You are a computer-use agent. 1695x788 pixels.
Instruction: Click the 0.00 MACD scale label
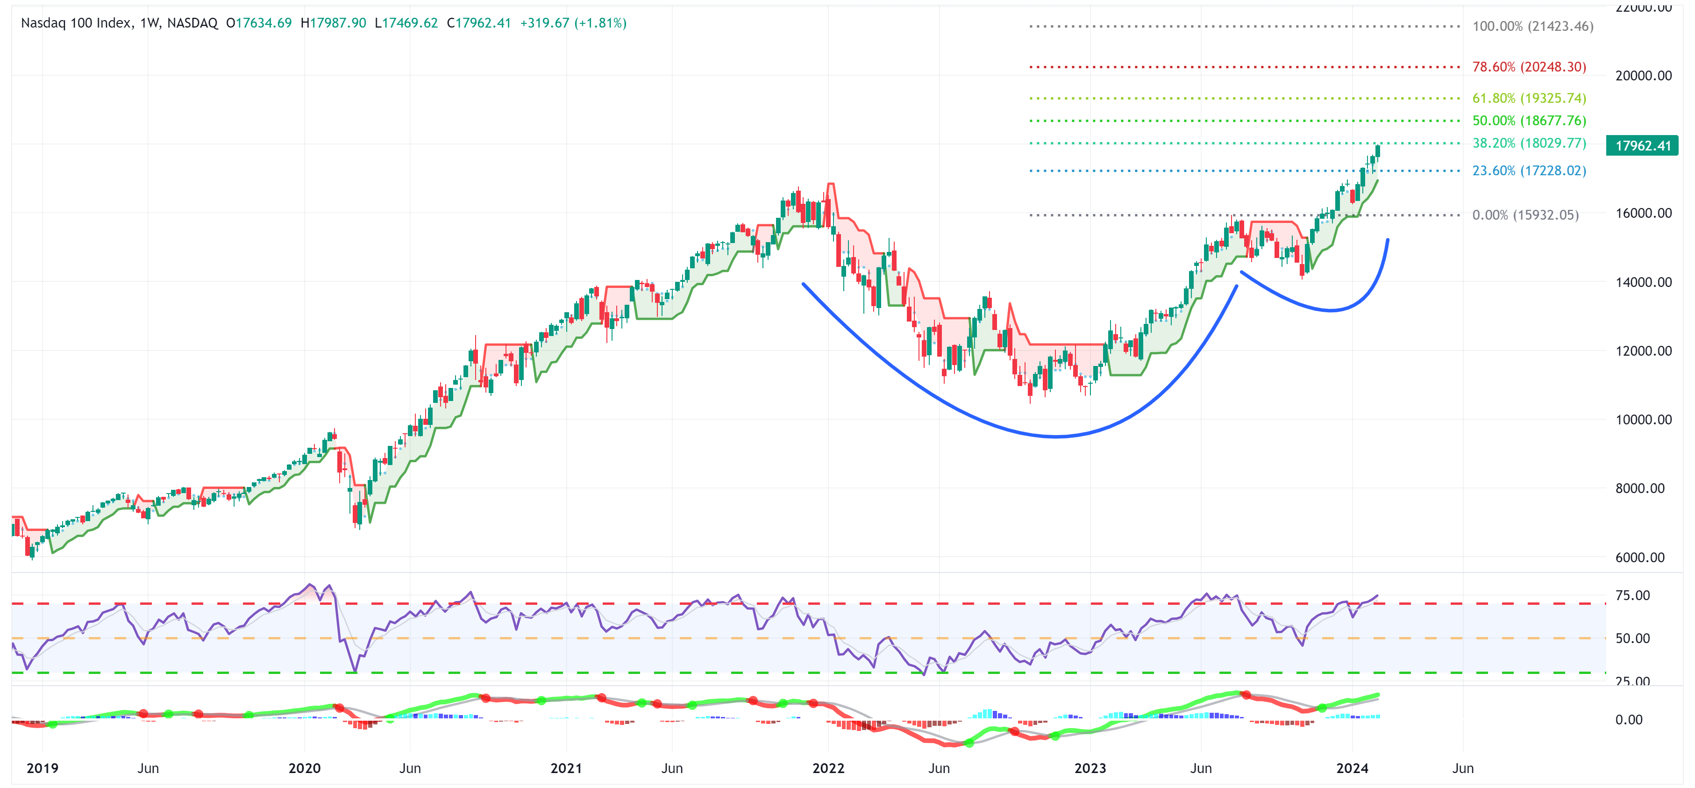[x=1629, y=720]
